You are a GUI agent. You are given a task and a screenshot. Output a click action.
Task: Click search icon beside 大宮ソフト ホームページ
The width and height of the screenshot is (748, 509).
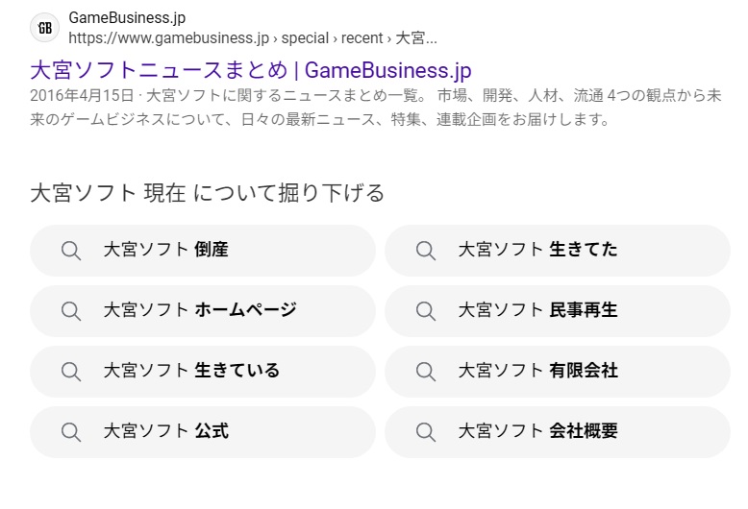71,310
